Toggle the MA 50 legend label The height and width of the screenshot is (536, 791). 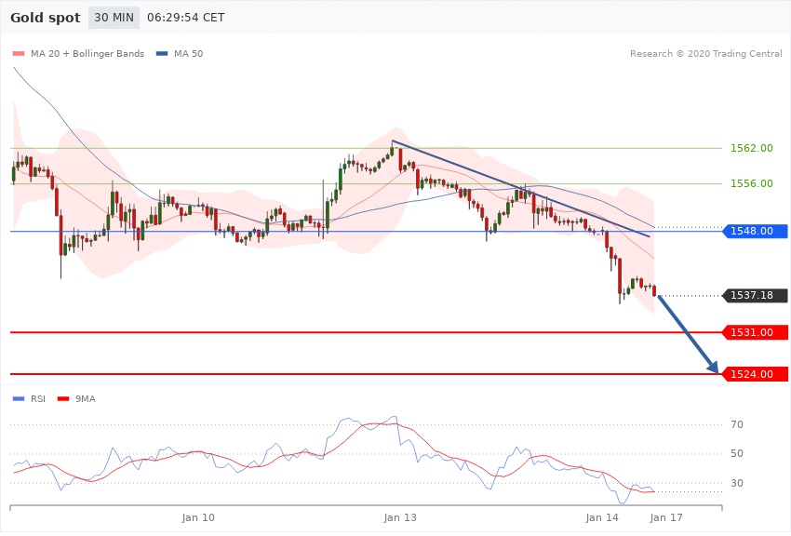189,54
